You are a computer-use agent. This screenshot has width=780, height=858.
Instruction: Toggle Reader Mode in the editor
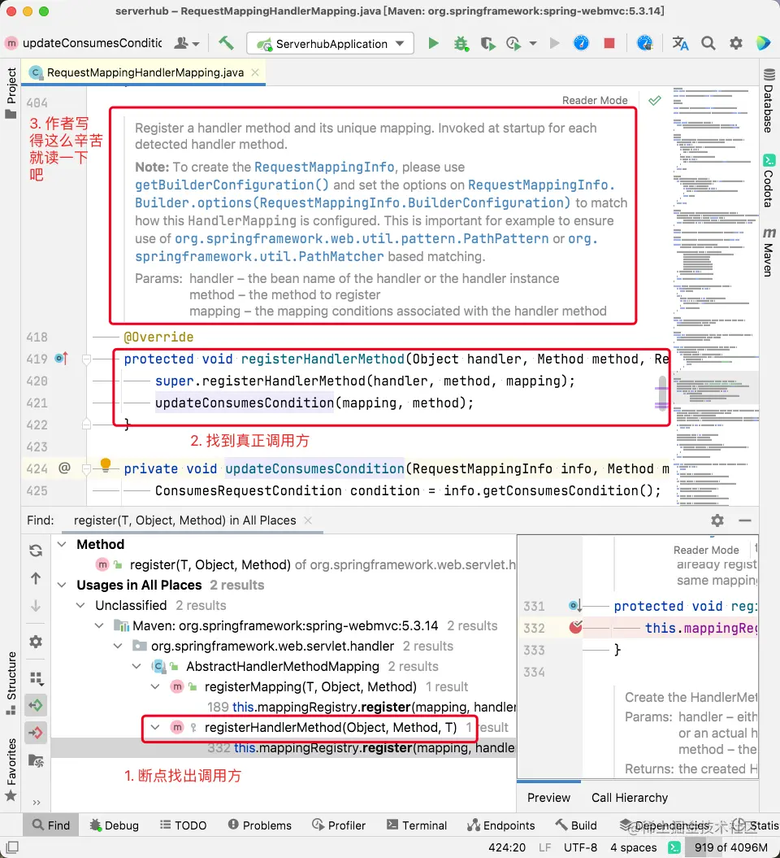pyautogui.click(x=595, y=101)
